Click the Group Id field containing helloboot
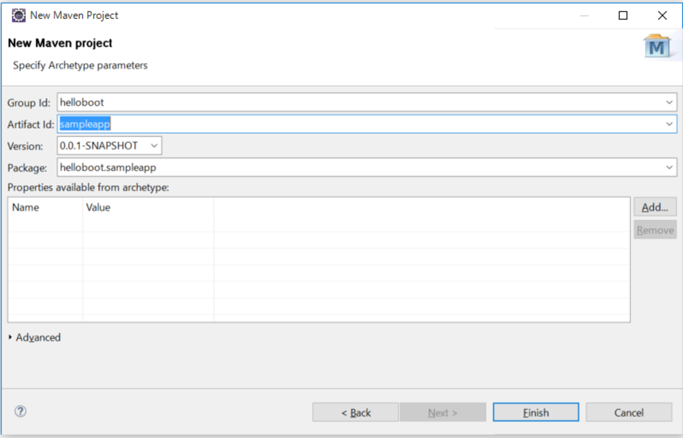This screenshot has width=683, height=438. [x=367, y=102]
